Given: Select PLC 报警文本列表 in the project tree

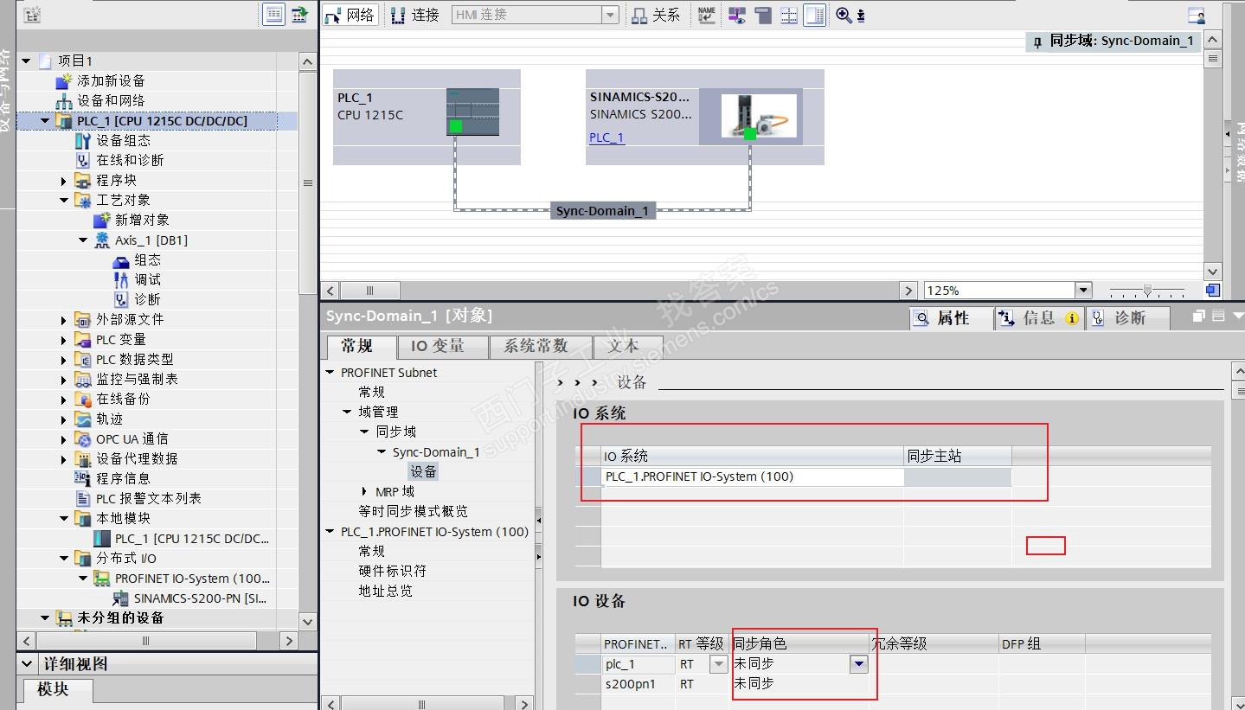Looking at the screenshot, I should pos(149,498).
